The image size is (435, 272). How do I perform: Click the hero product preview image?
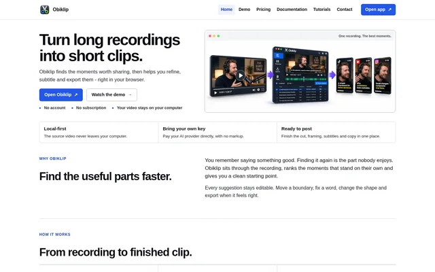pyautogui.click(x=300, y=71)
